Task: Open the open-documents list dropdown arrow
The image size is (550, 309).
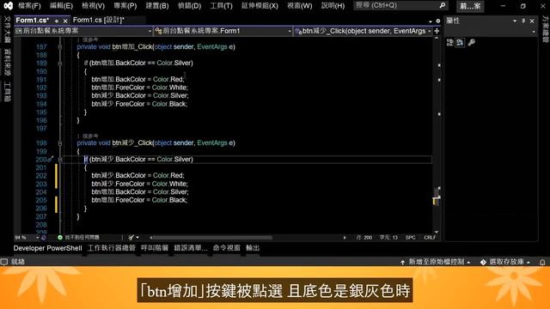Action: (431, 21)
